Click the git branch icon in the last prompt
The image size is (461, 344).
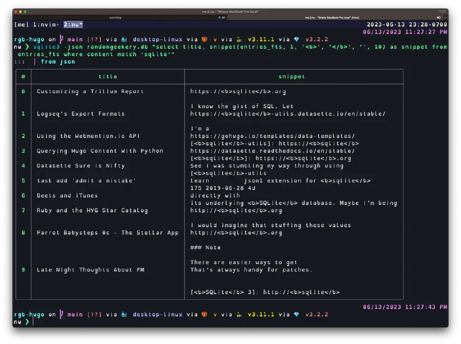tap(61, 314)
